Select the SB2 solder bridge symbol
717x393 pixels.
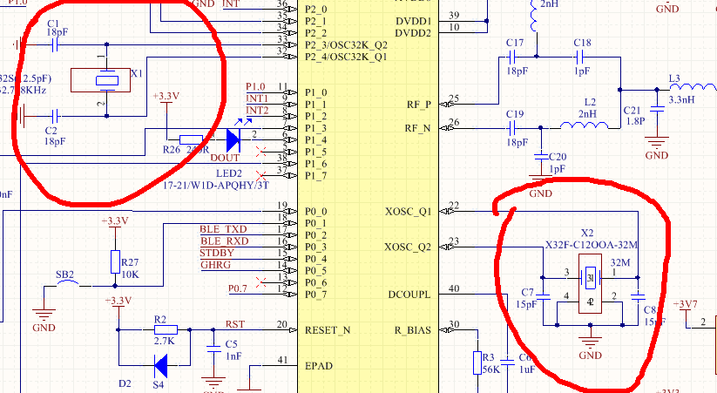click(68, 284)
